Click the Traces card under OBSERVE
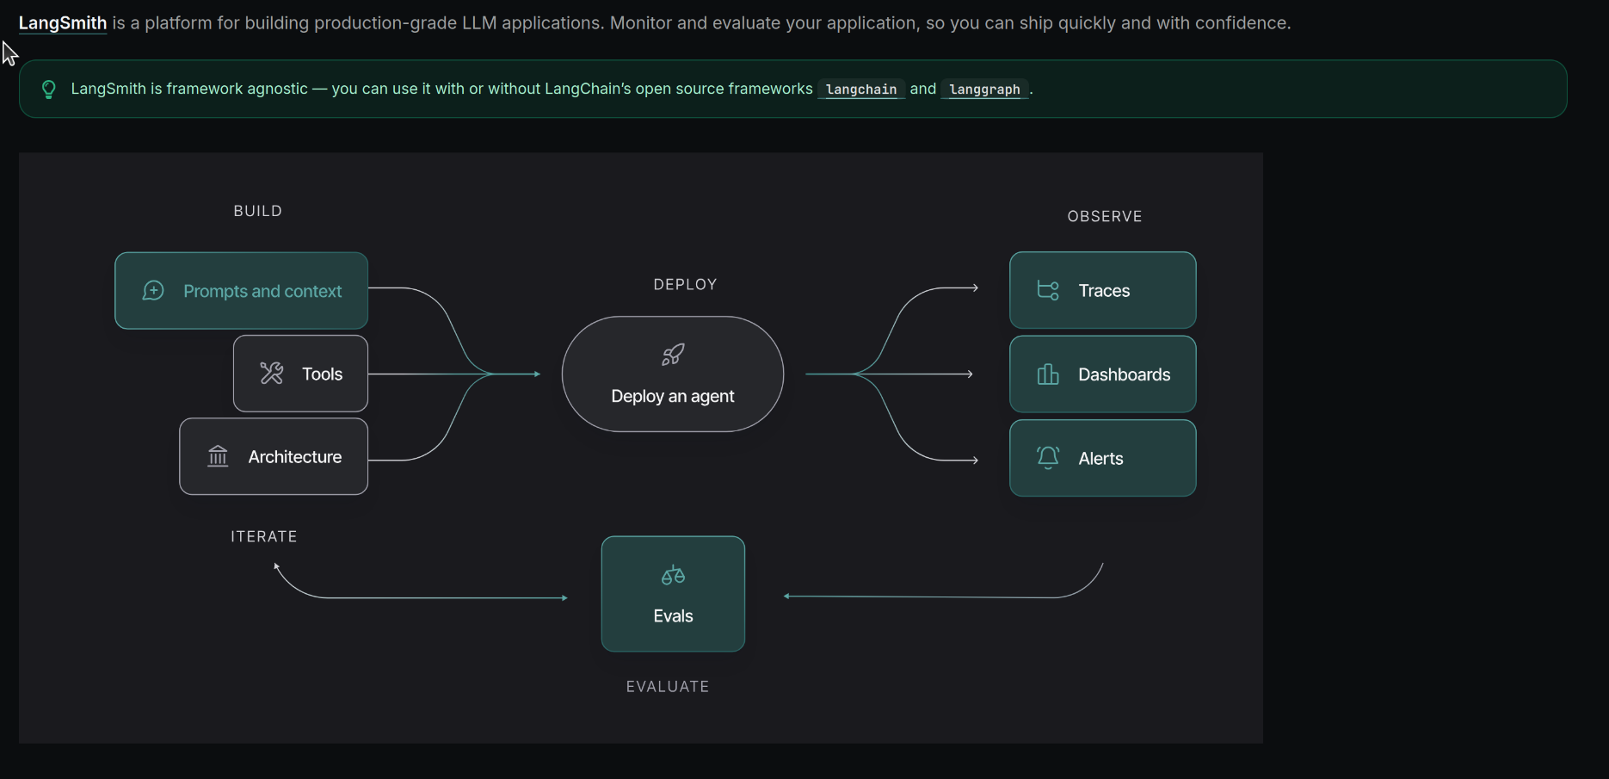This screenshot has height=779, width=1609. [x=1102, y=290]
